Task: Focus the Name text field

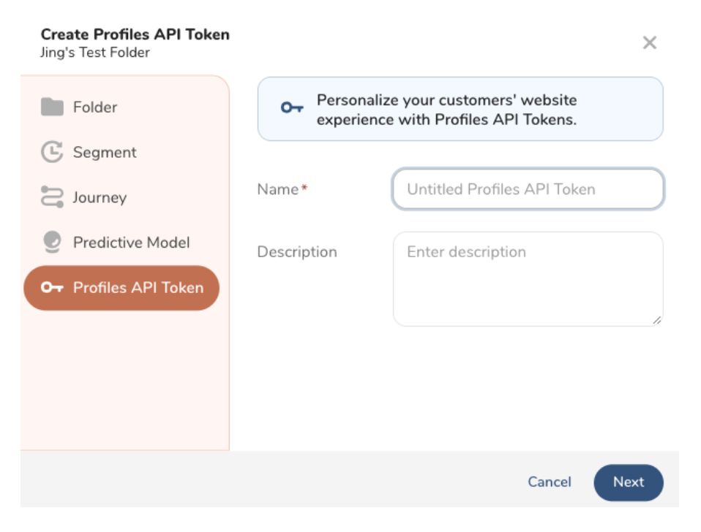Action: click(x=528, y=189)
